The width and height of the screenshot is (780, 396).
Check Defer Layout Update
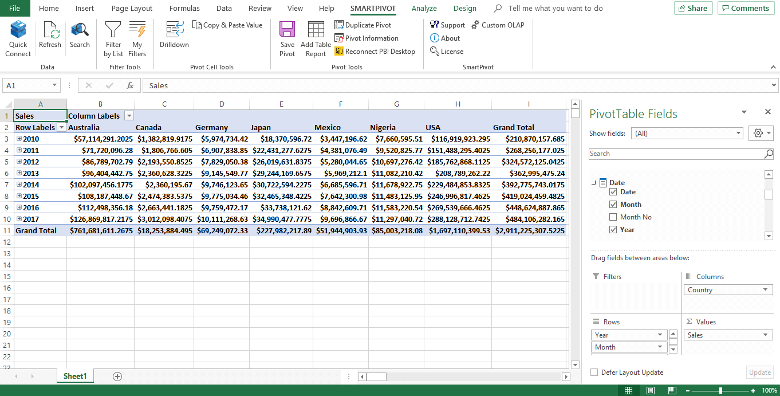coord(594,372)
